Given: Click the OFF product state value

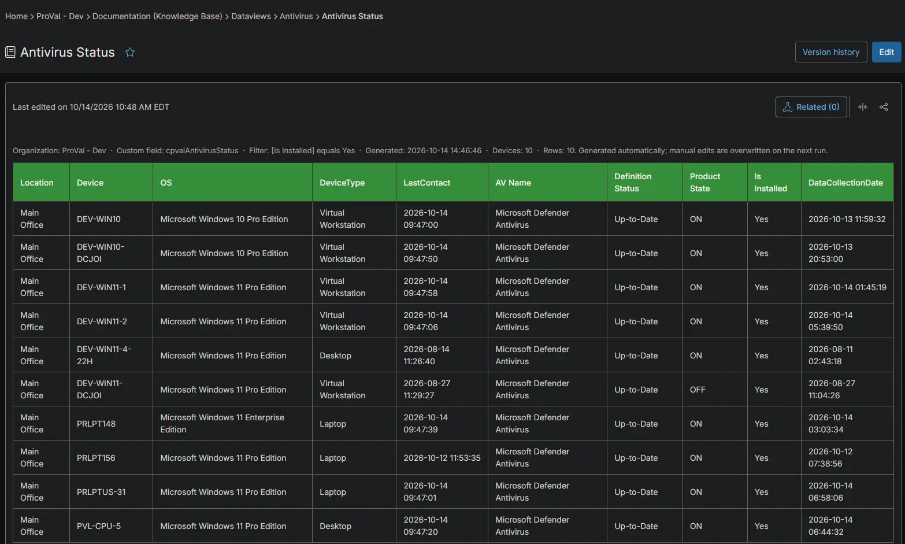Looking at the screenshot, I should pyautogui.click(x=698, y=390).
